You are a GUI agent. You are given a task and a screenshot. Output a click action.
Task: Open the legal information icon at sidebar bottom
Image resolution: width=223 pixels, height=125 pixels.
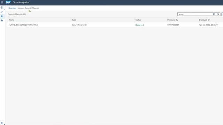coord(2,123)
